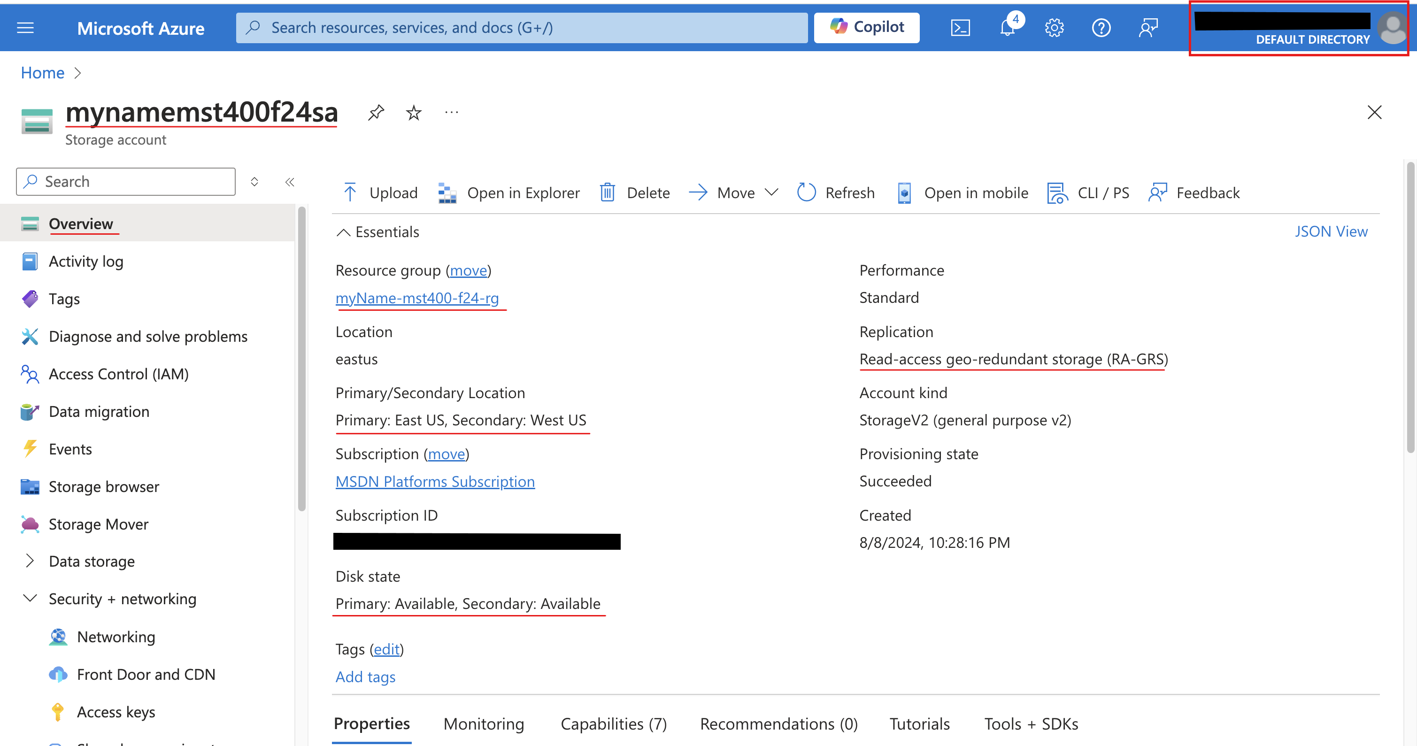Open portal settings gear
Screen dimensions: 1417x746
[1054, 28]
